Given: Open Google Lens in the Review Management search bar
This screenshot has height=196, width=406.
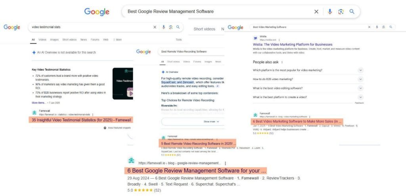Looking at the screenshot, I should (341, 11).
